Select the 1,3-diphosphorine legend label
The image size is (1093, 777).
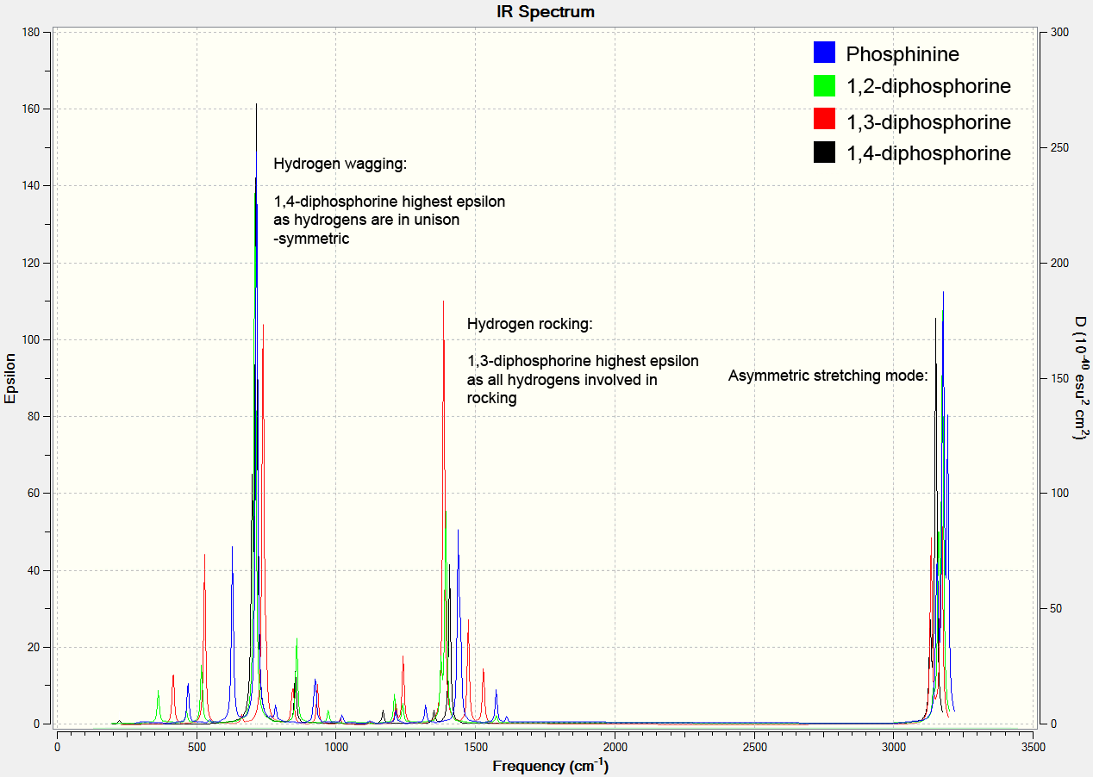(x=928, y=121)
